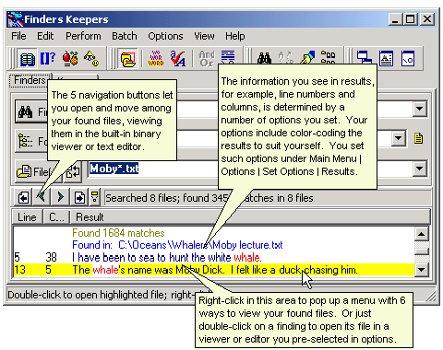This screenshot has height=350, width=443.
Task: Open the Help menu
Action: click(x=235, y=36)
